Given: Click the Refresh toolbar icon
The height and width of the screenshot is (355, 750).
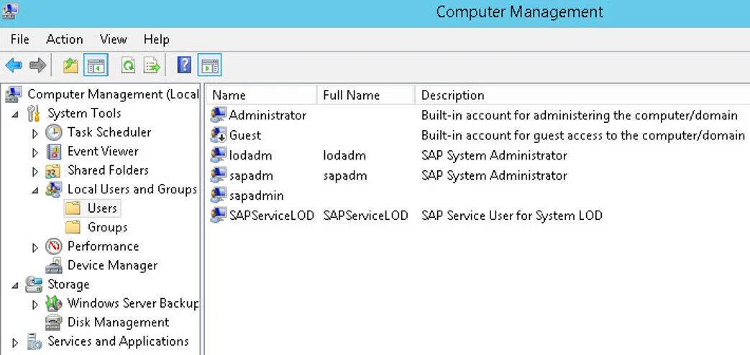Looking at the screenshot, I should 128,65.
